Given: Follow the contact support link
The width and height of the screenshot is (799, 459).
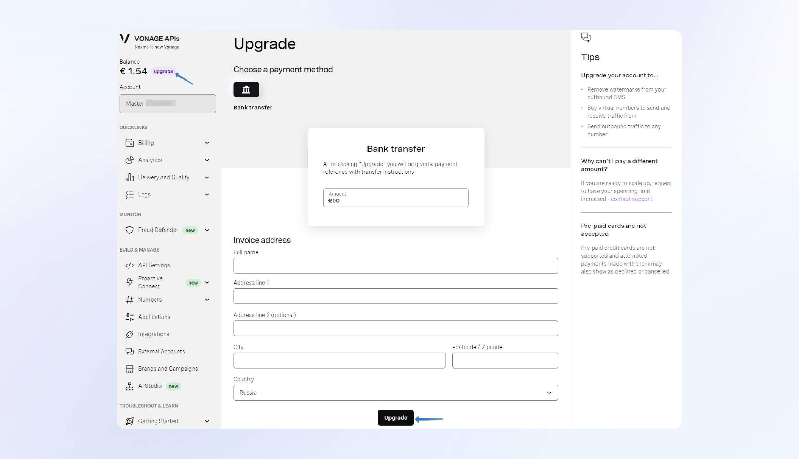Looking at the screenshot, I should pos(631,199).
